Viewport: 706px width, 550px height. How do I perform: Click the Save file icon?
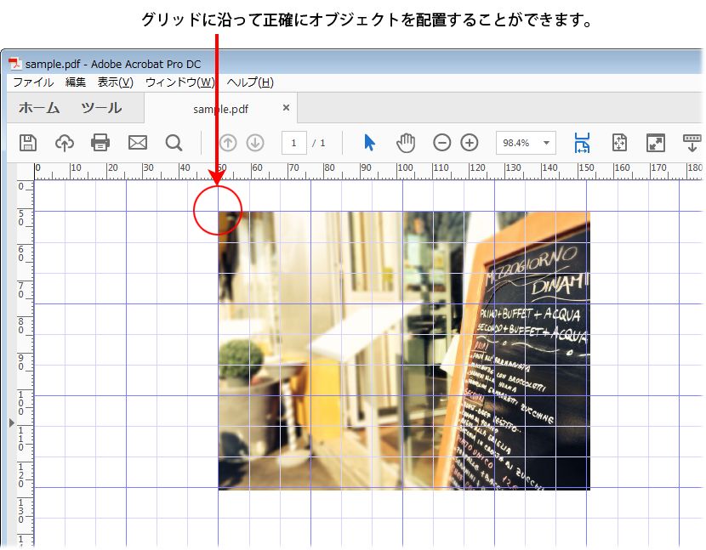28,143
